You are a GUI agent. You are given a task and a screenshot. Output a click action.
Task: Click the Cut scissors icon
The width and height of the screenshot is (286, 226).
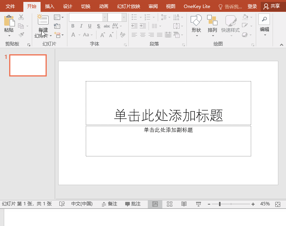pyautogui.click(x=21, y=17)
